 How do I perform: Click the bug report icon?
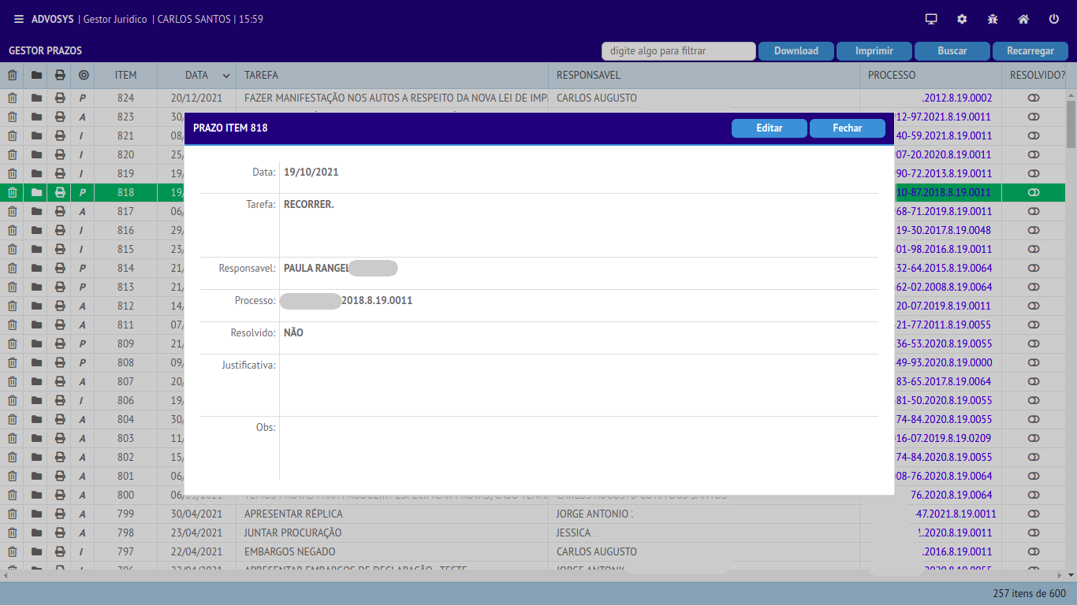tap(993, 19)
